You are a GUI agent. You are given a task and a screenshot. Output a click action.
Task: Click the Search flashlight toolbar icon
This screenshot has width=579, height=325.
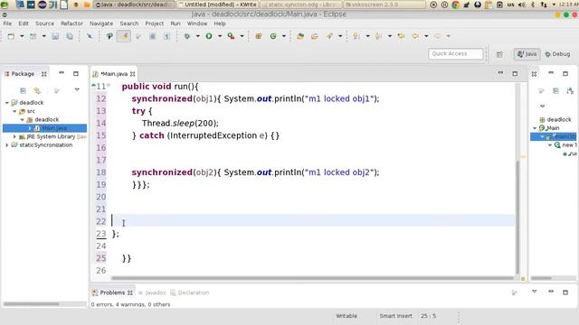pyautogui.click(x=329, y=36)
